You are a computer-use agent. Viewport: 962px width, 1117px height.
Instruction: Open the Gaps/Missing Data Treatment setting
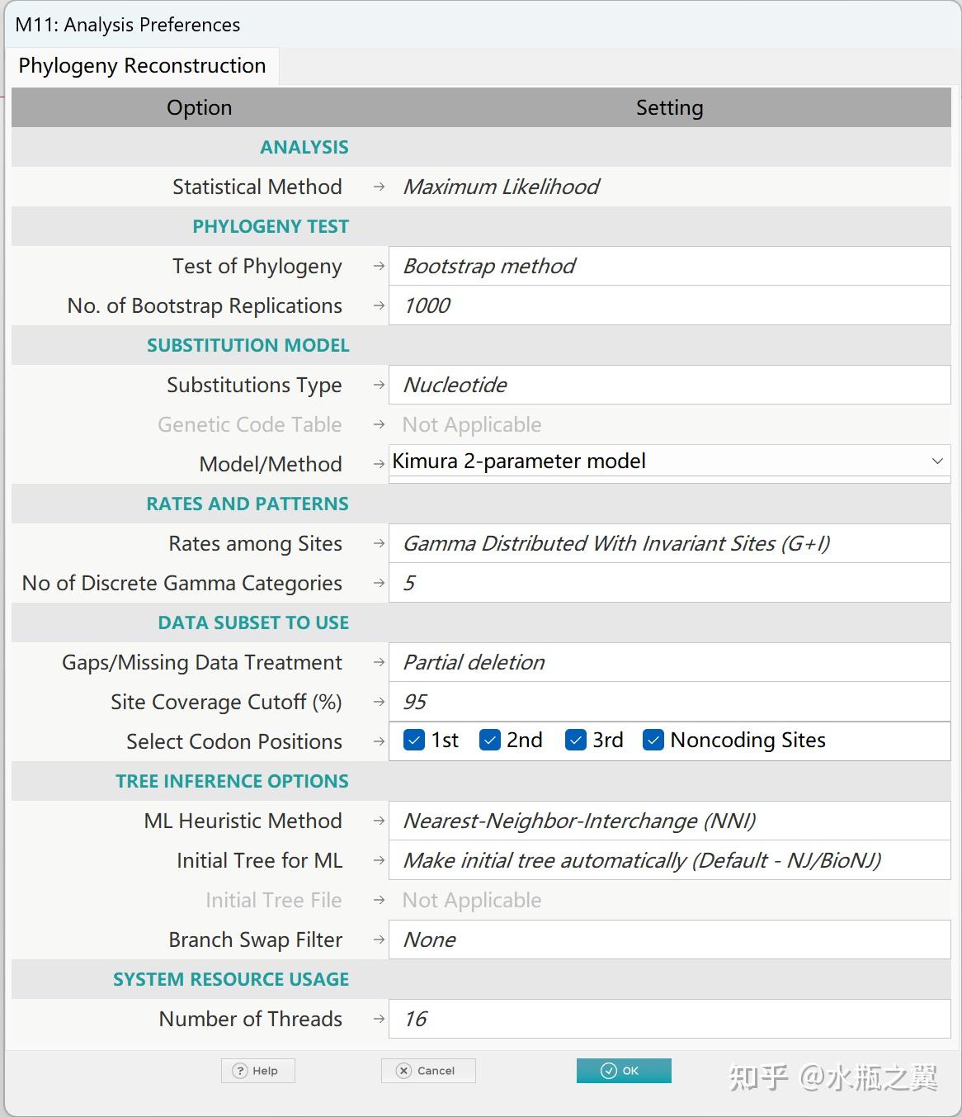pos(669,662)
